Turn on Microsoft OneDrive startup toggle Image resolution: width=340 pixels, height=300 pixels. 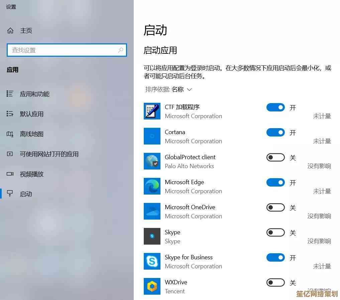(x=275, y=208)
